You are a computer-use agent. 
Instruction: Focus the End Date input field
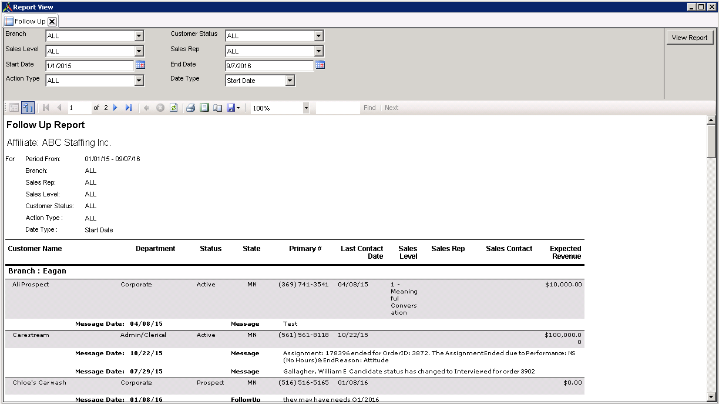[x=270, y=66]
